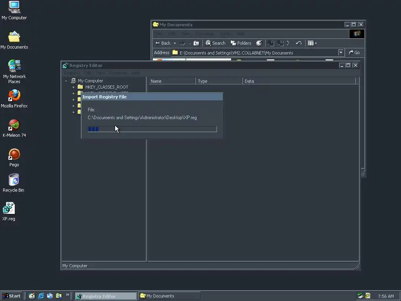This screenshot has height=301, width=401.
Task: Click the XP.reg file path text in dialog
Action: point(142,118)
